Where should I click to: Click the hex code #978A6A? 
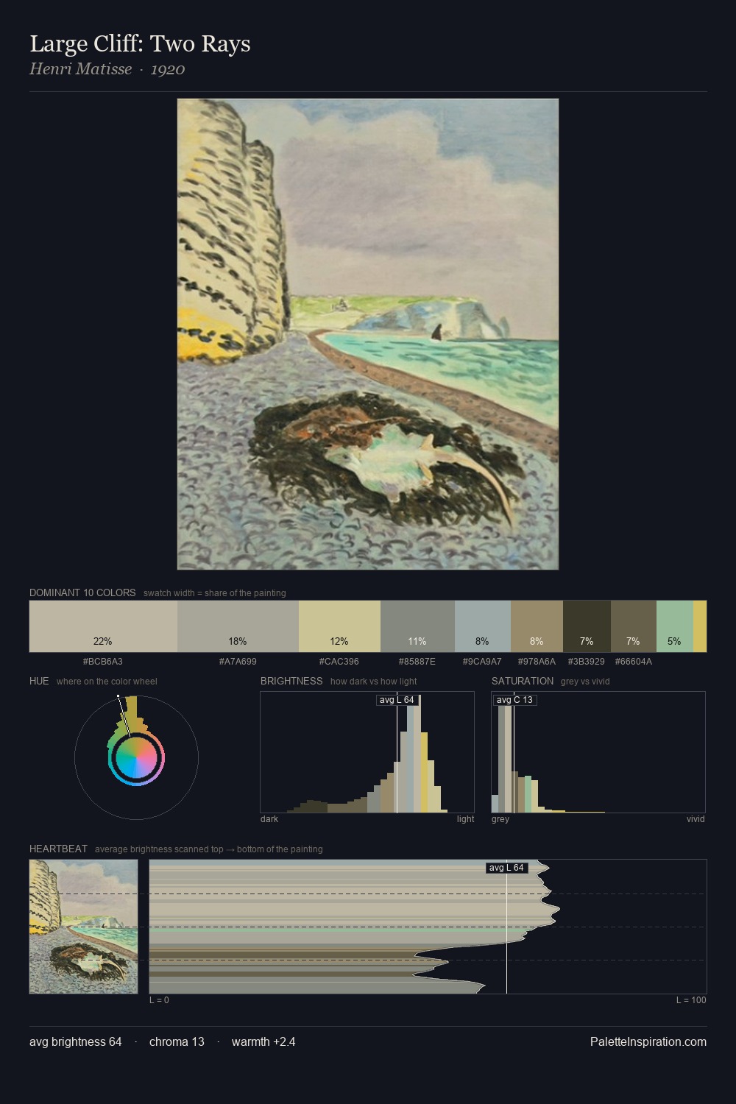click(537, 662)
